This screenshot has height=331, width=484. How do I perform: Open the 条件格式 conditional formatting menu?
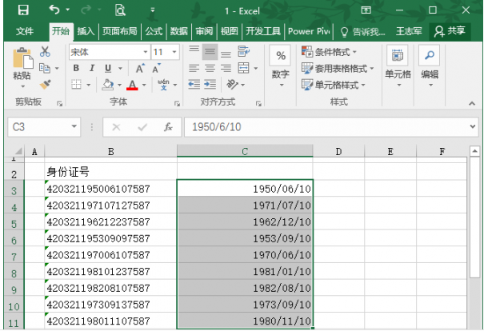(330, 52)
